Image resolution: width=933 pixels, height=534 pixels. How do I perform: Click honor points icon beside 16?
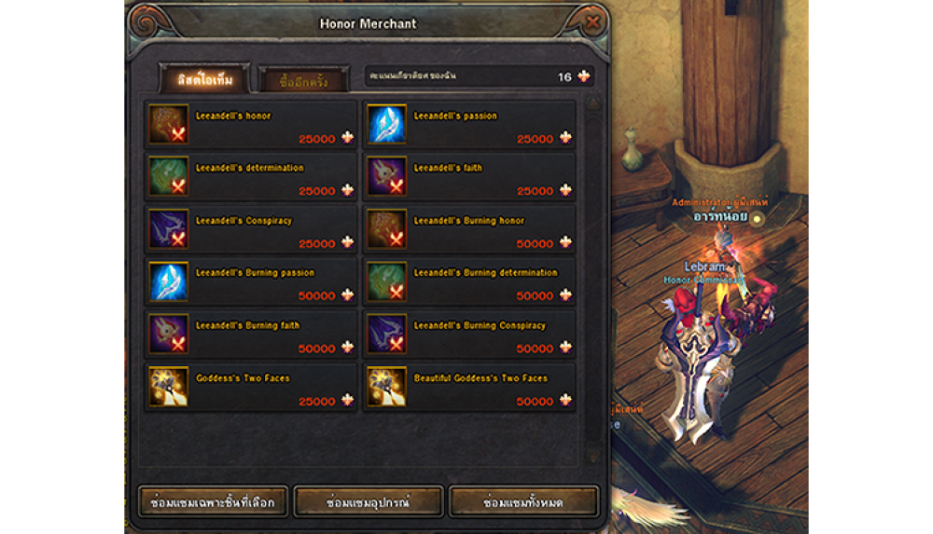[x=584, y=75]
